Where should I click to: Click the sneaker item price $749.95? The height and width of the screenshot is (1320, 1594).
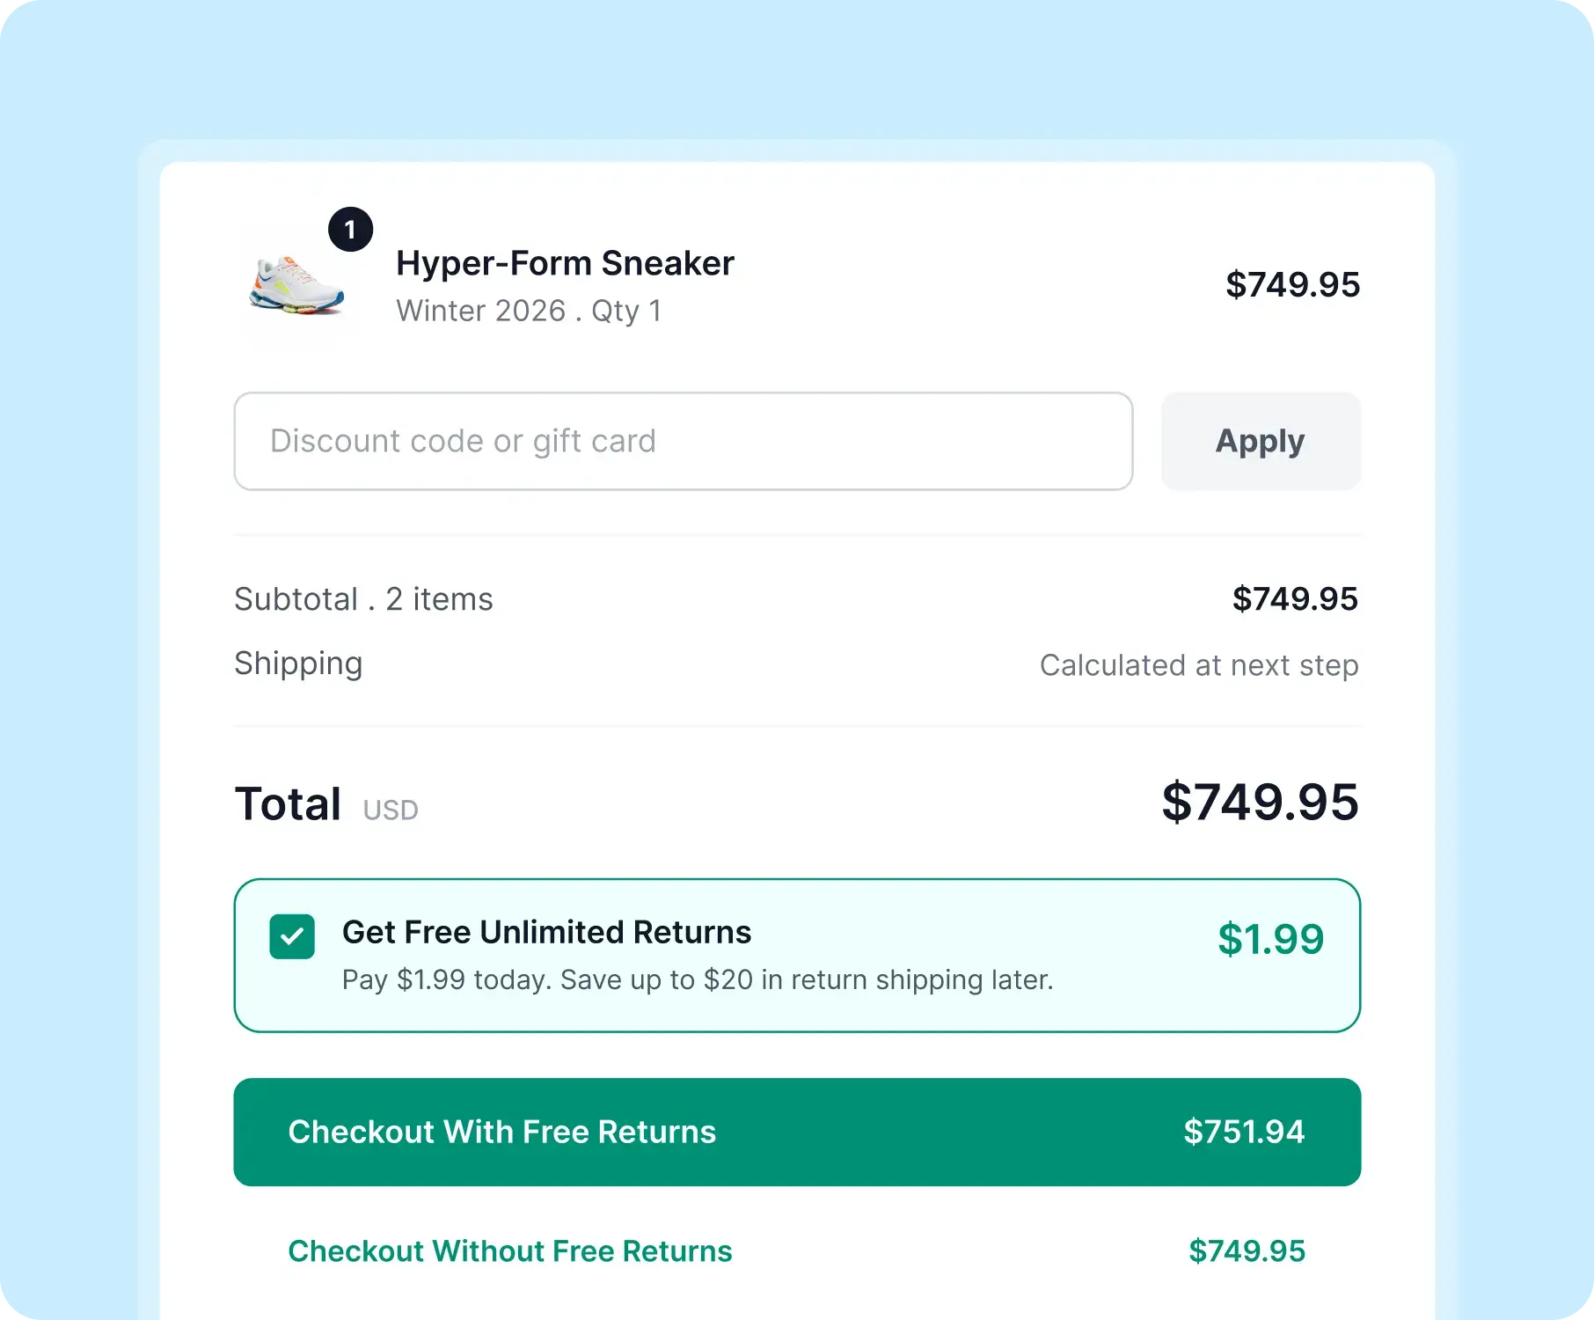(1292, 284)
